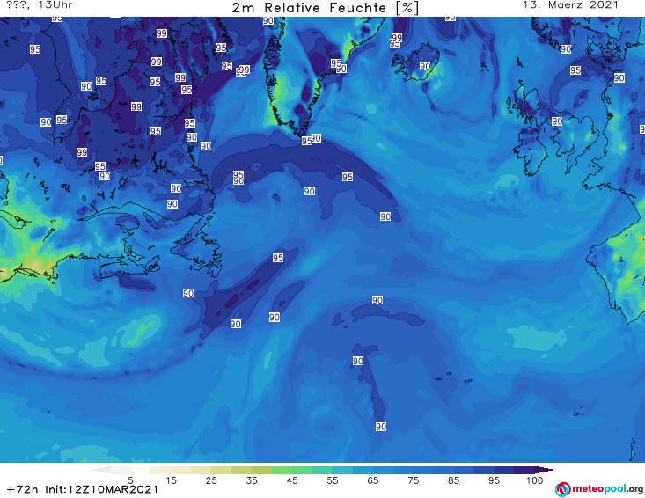This screenshot has height=498, width=645.
Task: Click the legend value "35"
Action: 252,480
